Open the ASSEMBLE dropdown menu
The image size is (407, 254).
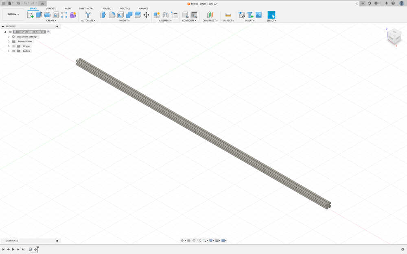pos(165,20)
